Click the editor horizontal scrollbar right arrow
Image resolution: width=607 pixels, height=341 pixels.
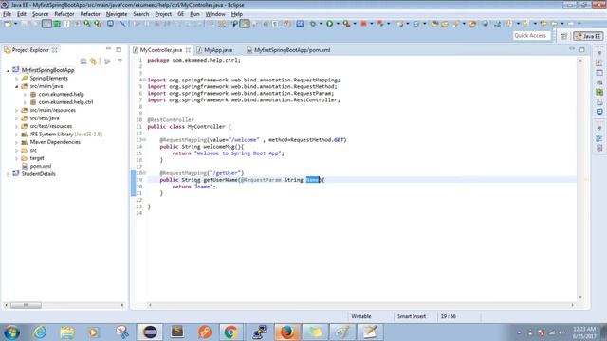(x=572, y=305)
